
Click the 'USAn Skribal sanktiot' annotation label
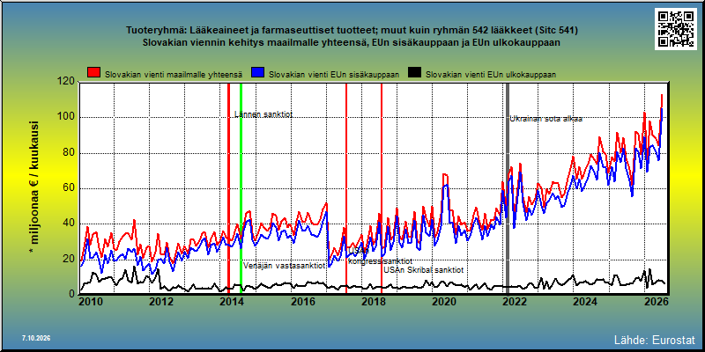coord(424,270)
